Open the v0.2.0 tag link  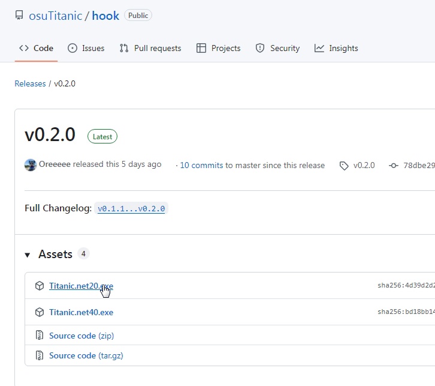pos(364,165)
